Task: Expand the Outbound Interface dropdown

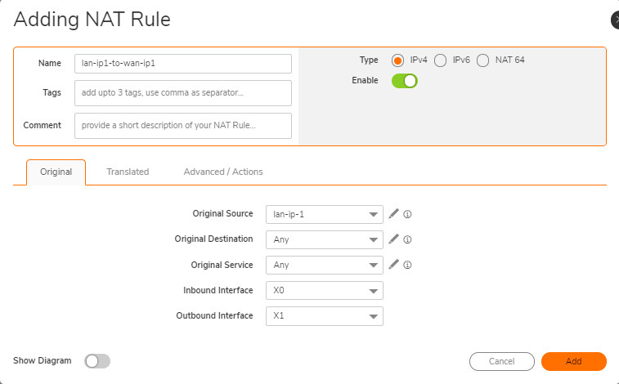Action: click(x=325, y=316)
